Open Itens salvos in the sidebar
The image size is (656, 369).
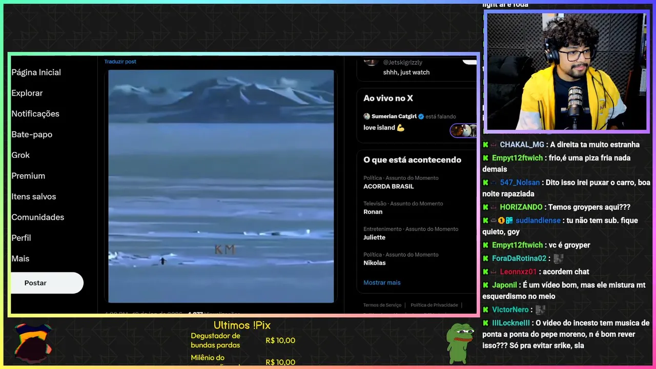click(x=34, y=196)
